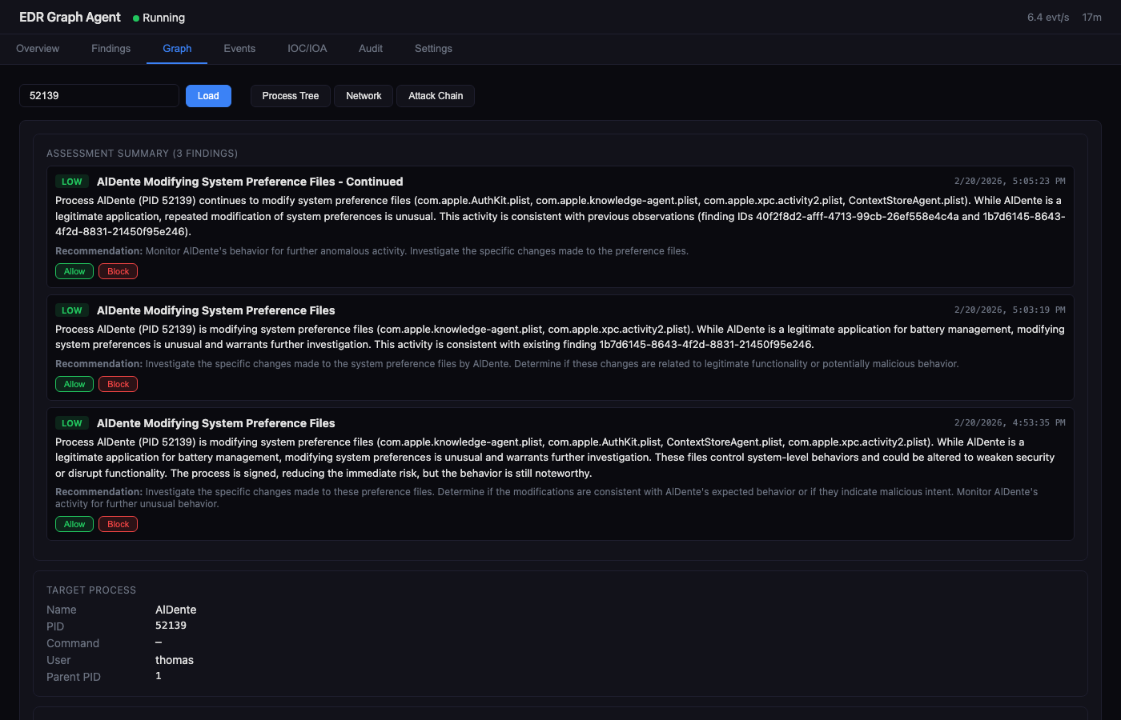Click the timestamp 2/20/2026, 5:03:19 PM

[x=1010, y=310]
